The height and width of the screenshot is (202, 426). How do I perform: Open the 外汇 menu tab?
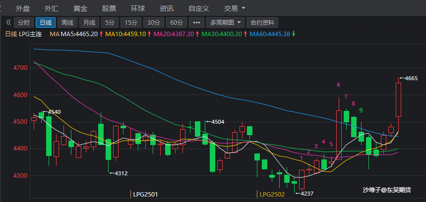[x=52, y=8]
